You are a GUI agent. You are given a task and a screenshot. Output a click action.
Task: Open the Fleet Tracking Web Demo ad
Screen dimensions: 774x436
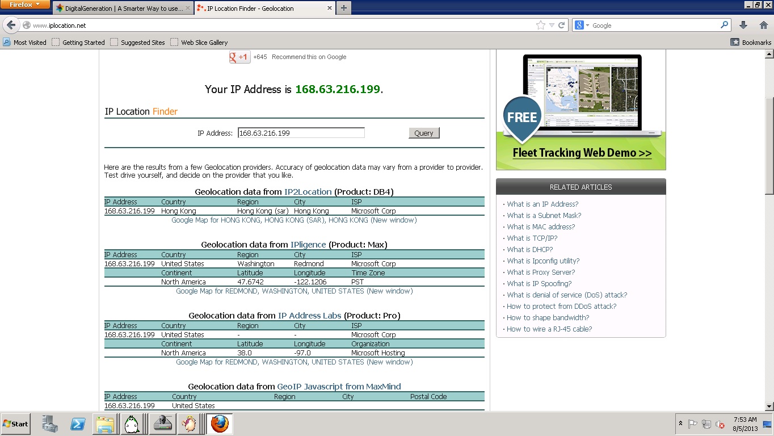[581, 110]
